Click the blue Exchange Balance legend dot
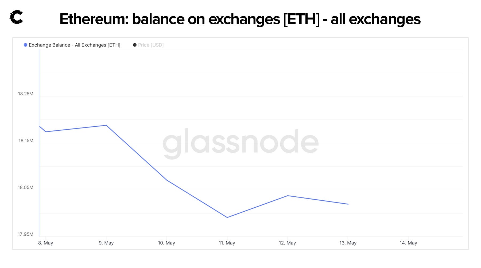 click(25, 45)
